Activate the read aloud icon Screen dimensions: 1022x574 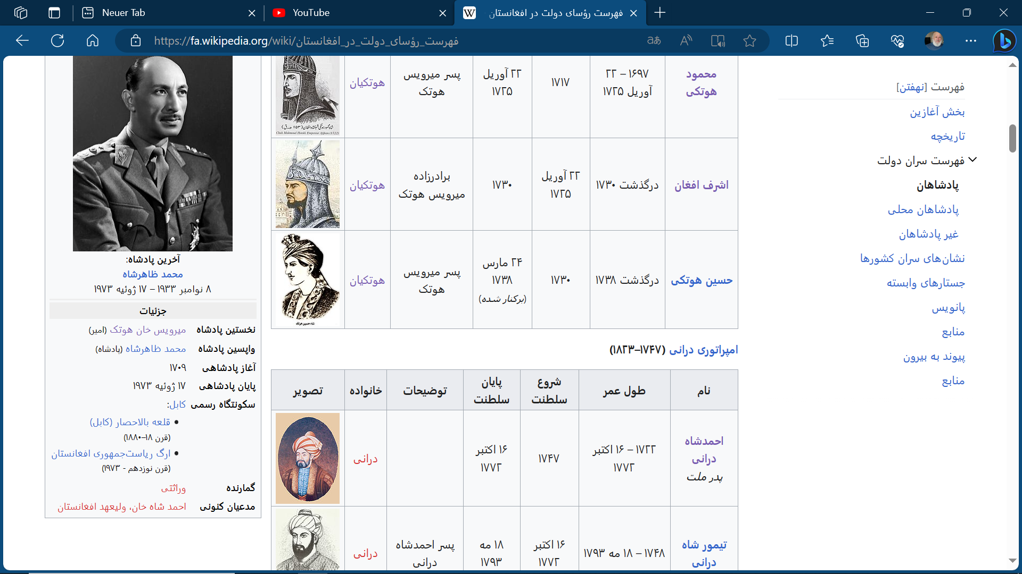pos(686,40)
